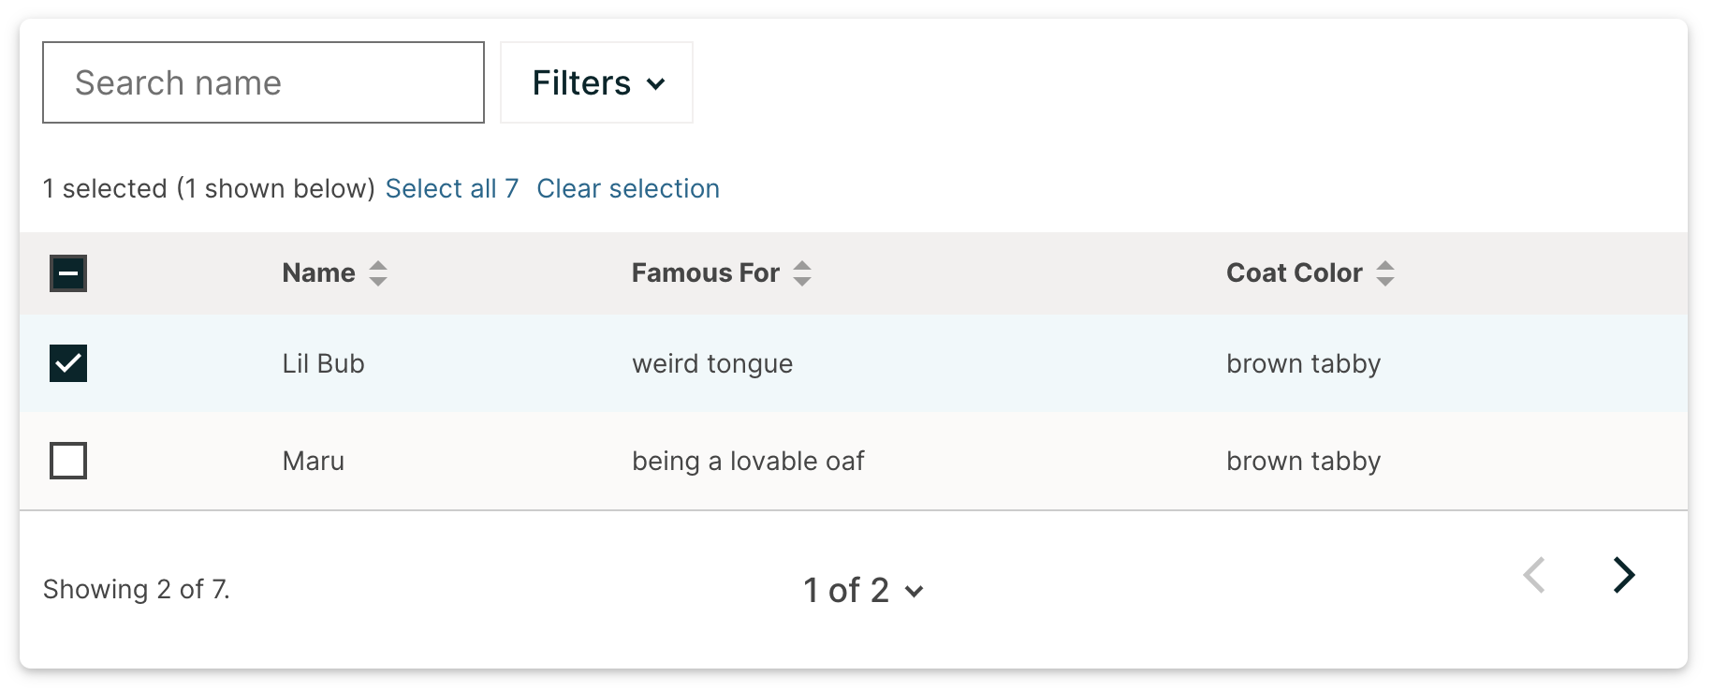Open the Filters dropdown

(x=595, y=82)
